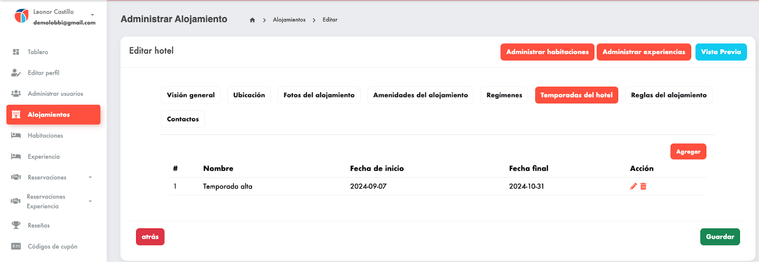Click Administrar experiencias button

(x=644, y=52)
